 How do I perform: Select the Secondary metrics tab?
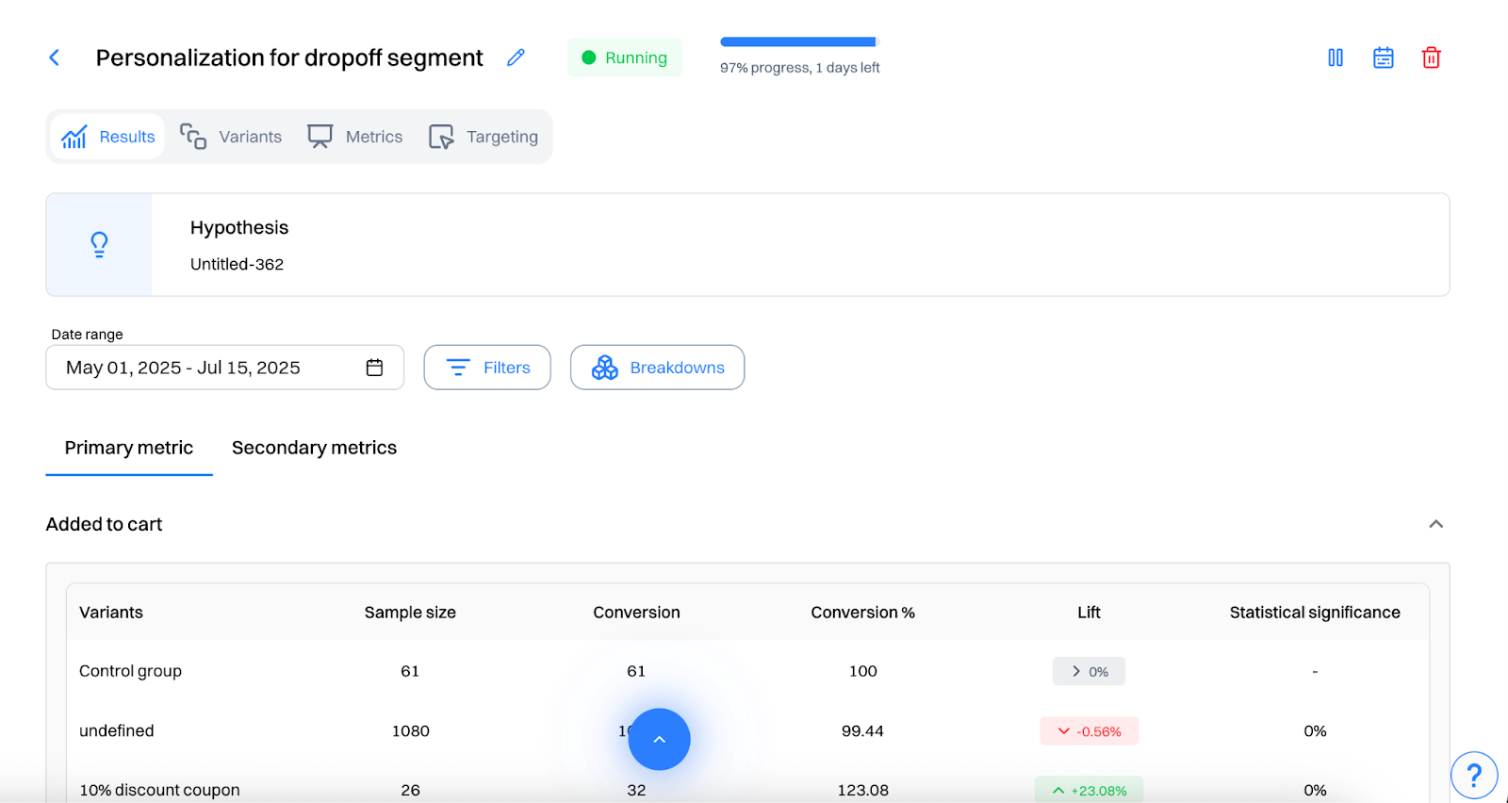314,449
